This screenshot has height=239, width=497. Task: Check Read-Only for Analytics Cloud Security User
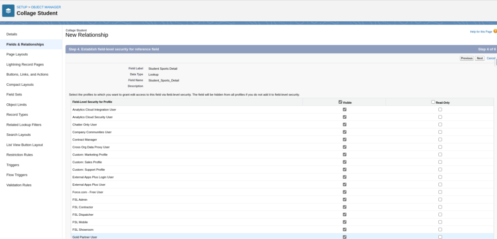click(440, 117)
